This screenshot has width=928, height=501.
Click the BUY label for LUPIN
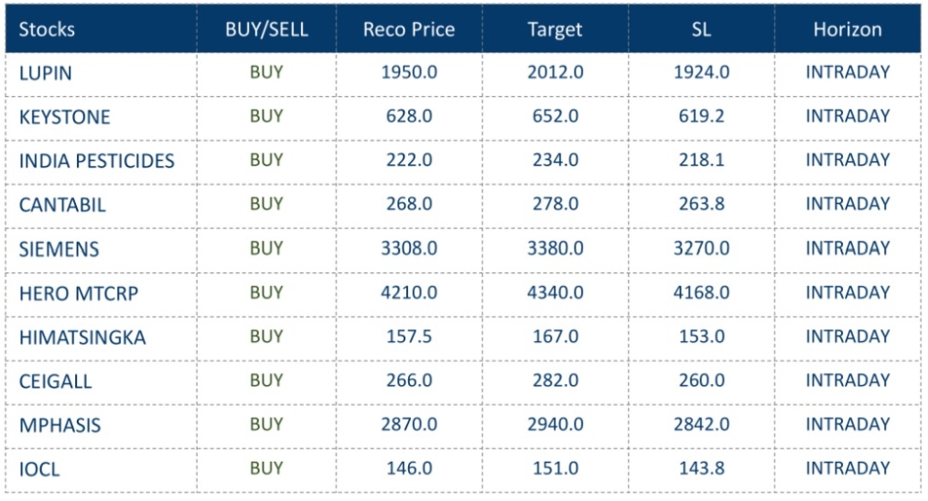pyautogui.click(x=266, y=72)
